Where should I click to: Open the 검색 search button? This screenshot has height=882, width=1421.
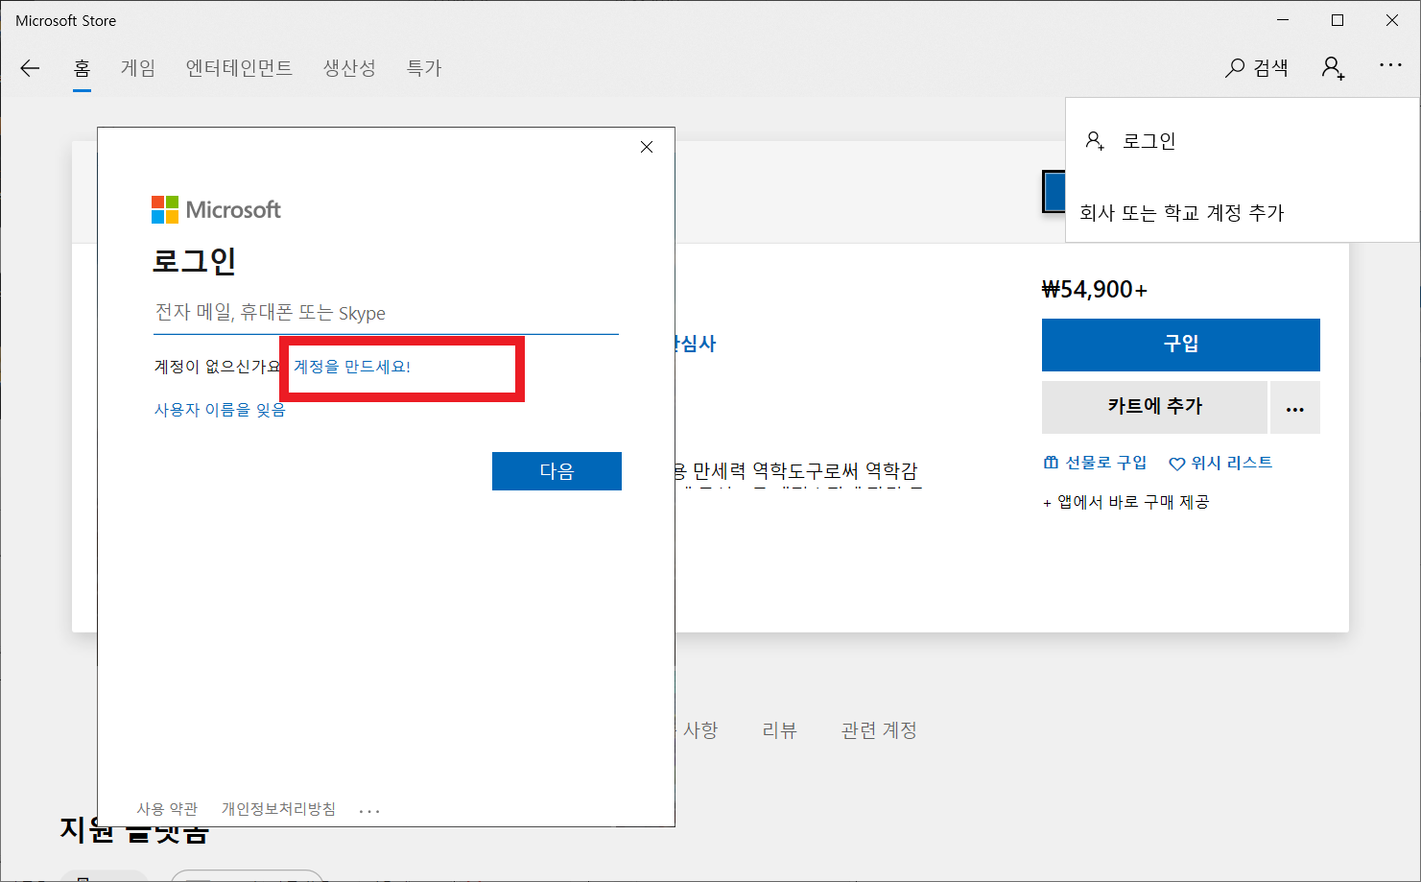click(x=1257, y=68)
